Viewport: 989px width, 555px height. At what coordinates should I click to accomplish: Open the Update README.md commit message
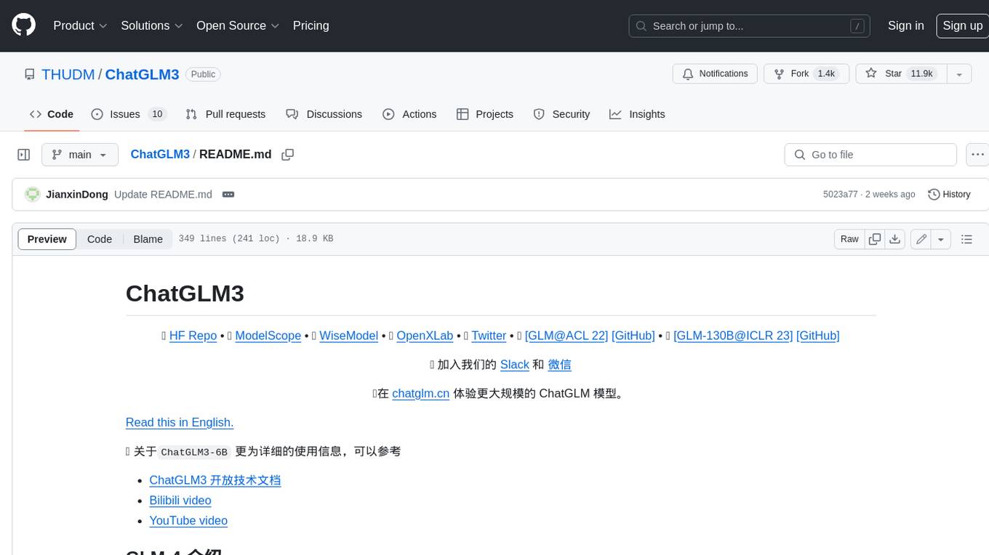[x=163, y=195]
